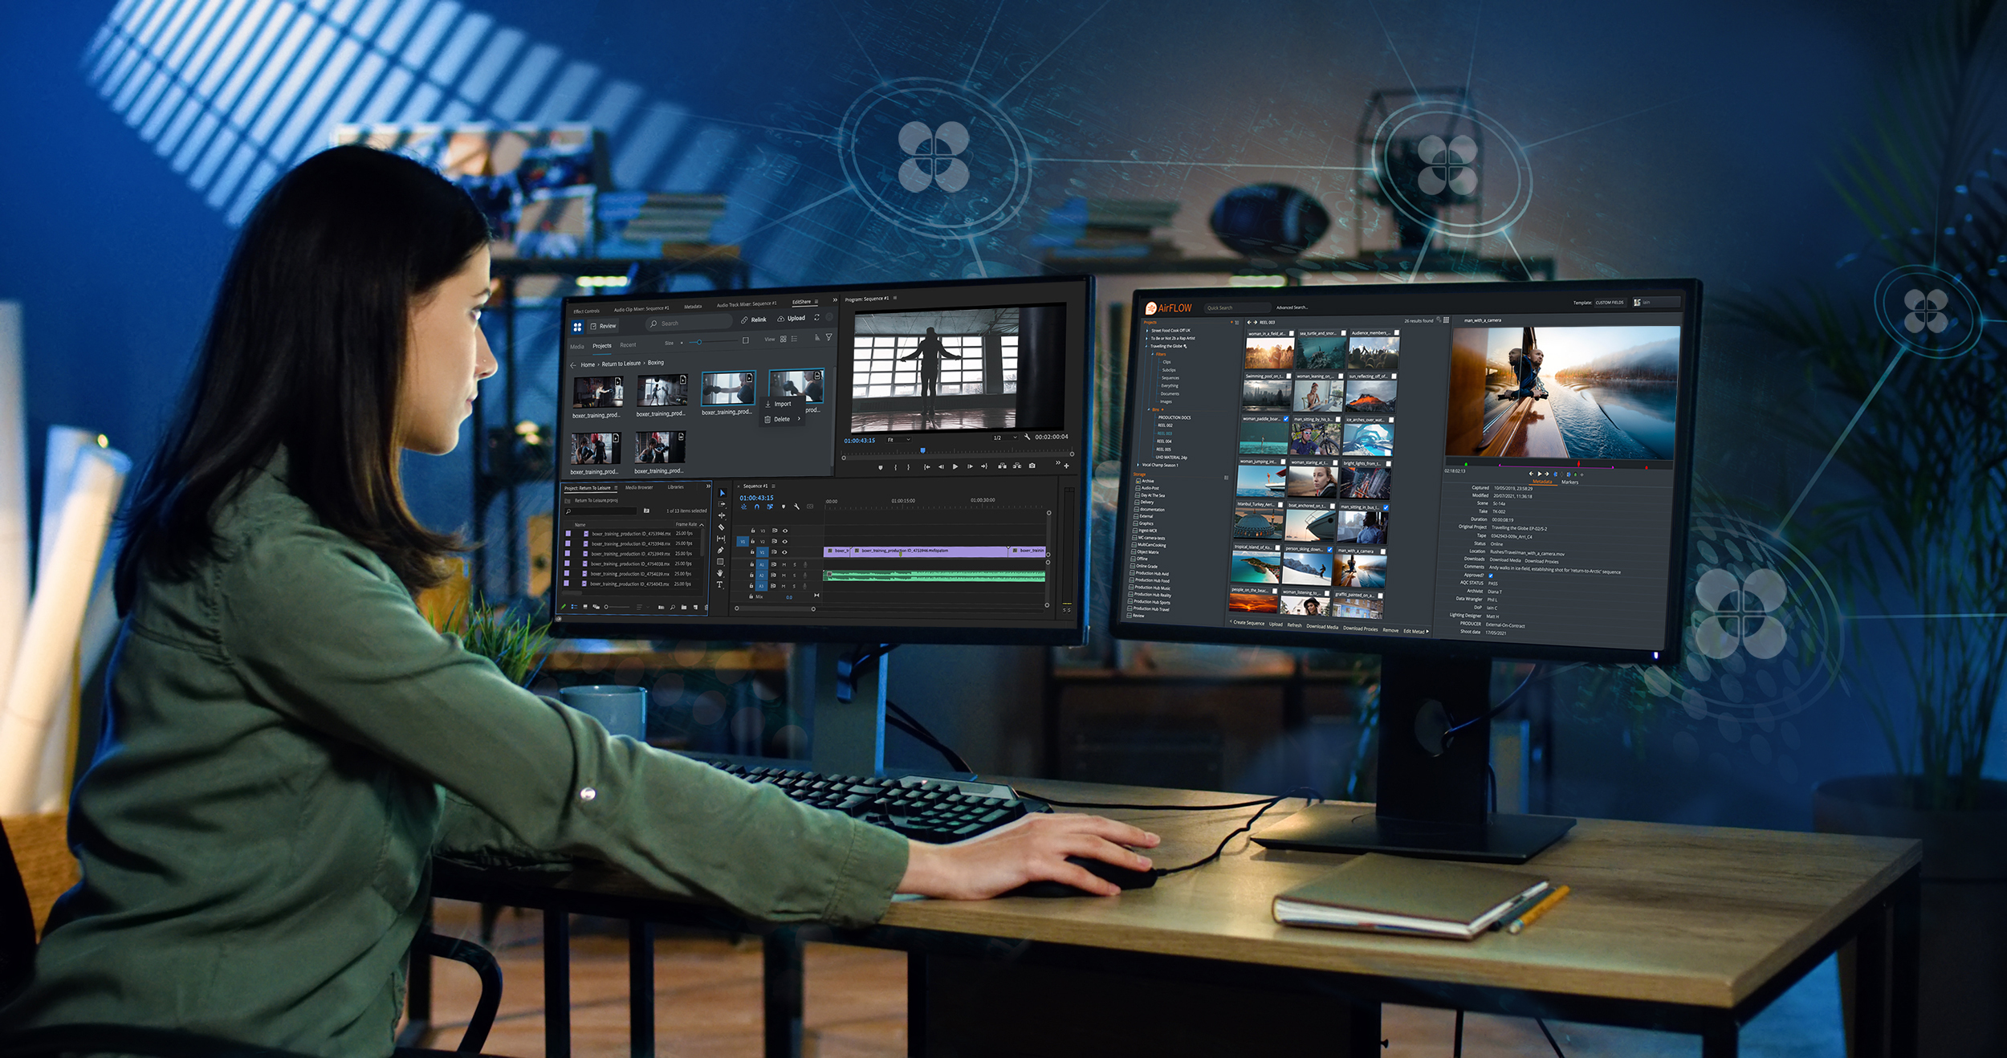Switch to list view in EditShare panel
Viewport: 2007px width, 1058px height.
794,339
